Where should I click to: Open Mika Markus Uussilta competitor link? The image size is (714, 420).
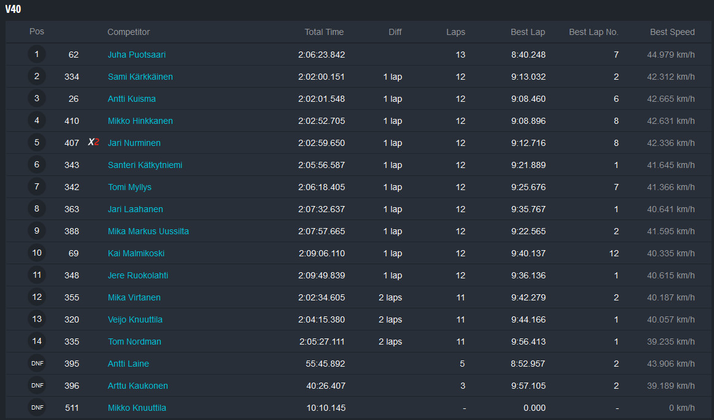coord(148,231)
